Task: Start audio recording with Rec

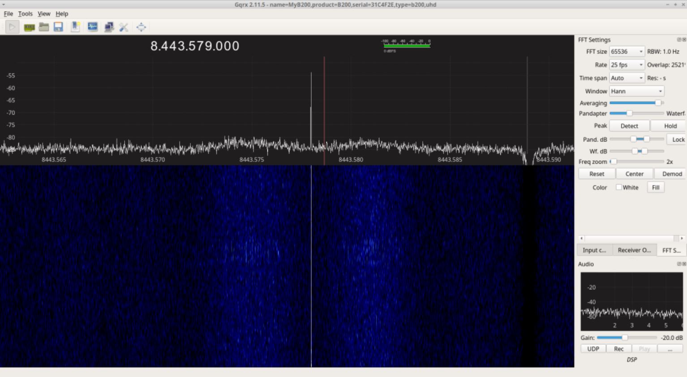Action: [x=618, y=349]
